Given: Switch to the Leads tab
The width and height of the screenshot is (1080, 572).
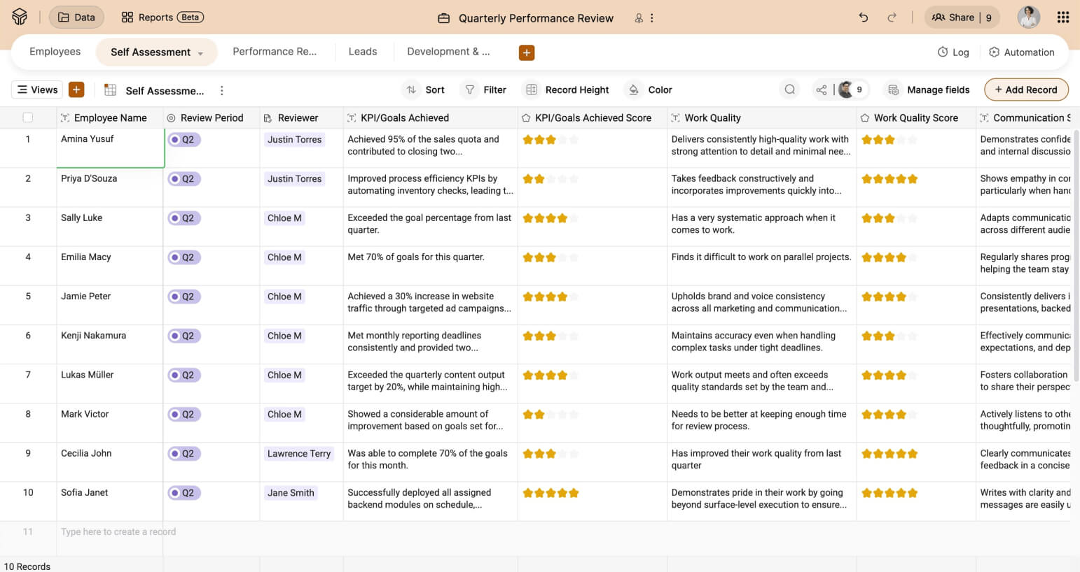Looking at the screenshot, I should [x=362, y=52].
